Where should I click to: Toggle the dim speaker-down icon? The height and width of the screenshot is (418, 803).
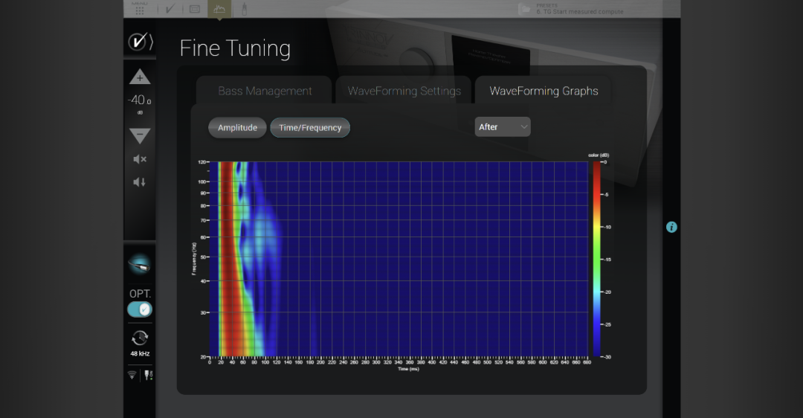coord(139,181)
